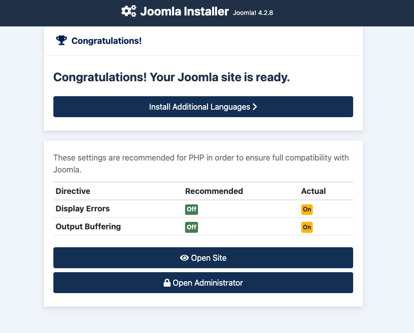Click the Congratulations! card heading text
414x333 pixels.
106,41
